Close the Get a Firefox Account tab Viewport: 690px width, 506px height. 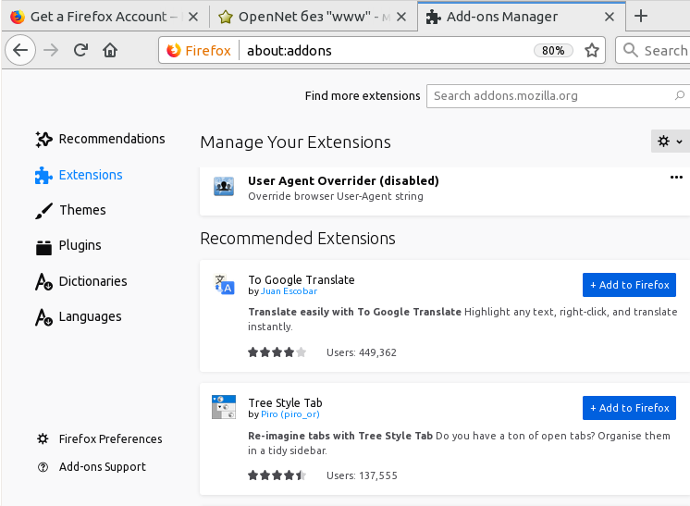[193, 18]
